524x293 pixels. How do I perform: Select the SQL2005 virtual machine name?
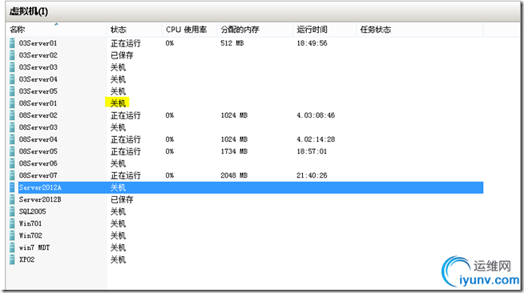(32, 211)
